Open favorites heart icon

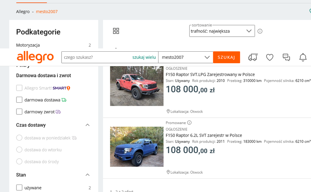(x=270, y=57)
